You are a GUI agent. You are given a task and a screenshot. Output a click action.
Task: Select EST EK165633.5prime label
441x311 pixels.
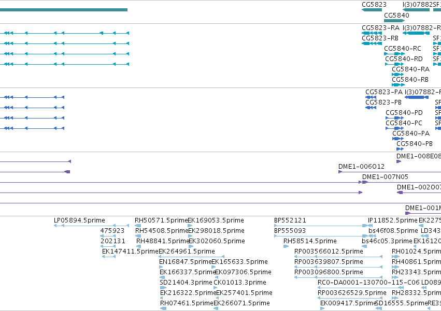click(239, 262)
